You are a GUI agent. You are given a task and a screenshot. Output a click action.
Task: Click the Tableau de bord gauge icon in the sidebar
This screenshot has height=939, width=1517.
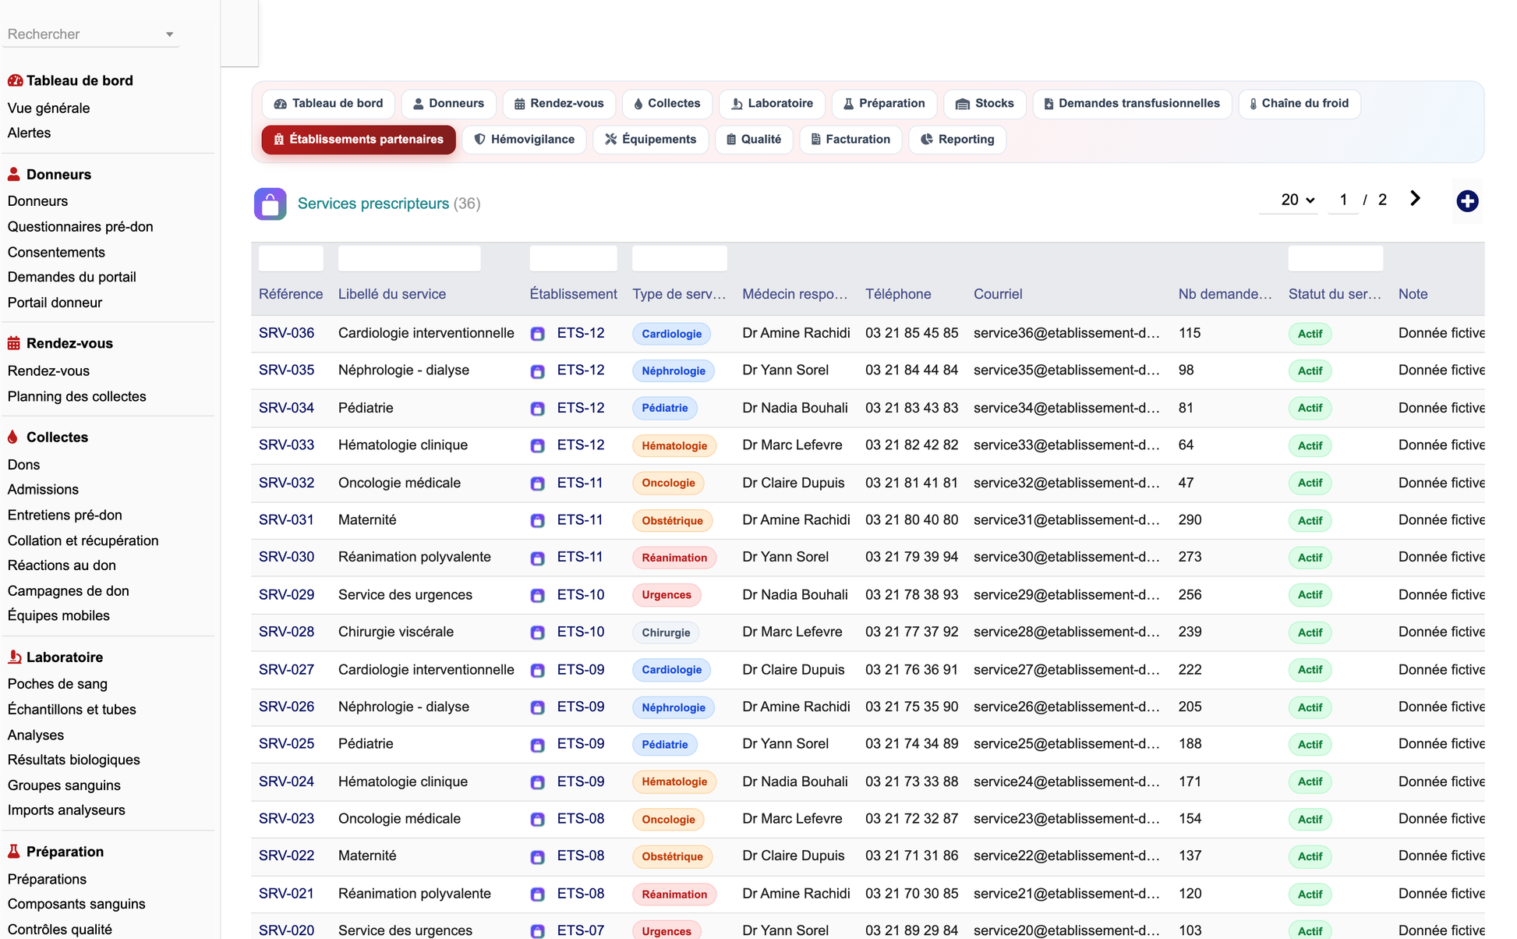pos(15,80)
